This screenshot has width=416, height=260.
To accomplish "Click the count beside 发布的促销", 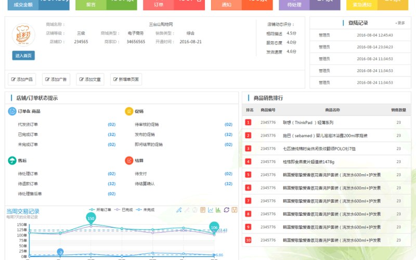I will coord(228,135).
